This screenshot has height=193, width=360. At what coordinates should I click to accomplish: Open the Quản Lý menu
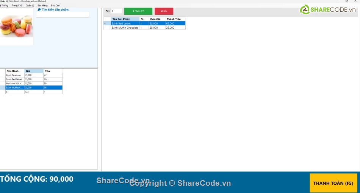(x=30, y=6)
